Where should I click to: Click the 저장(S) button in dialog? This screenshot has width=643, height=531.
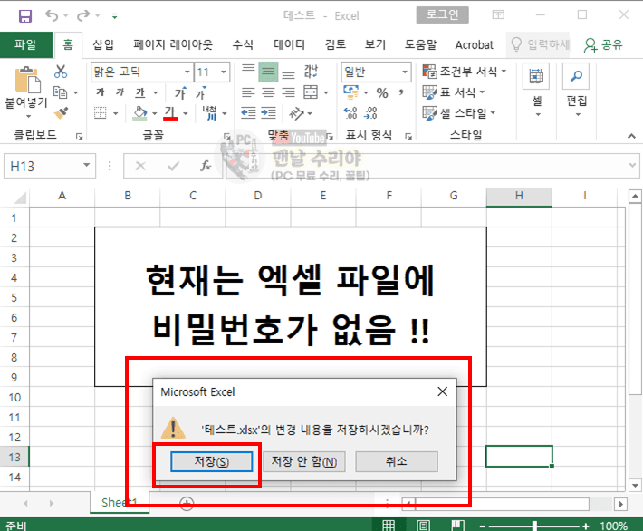coord(211,461)
